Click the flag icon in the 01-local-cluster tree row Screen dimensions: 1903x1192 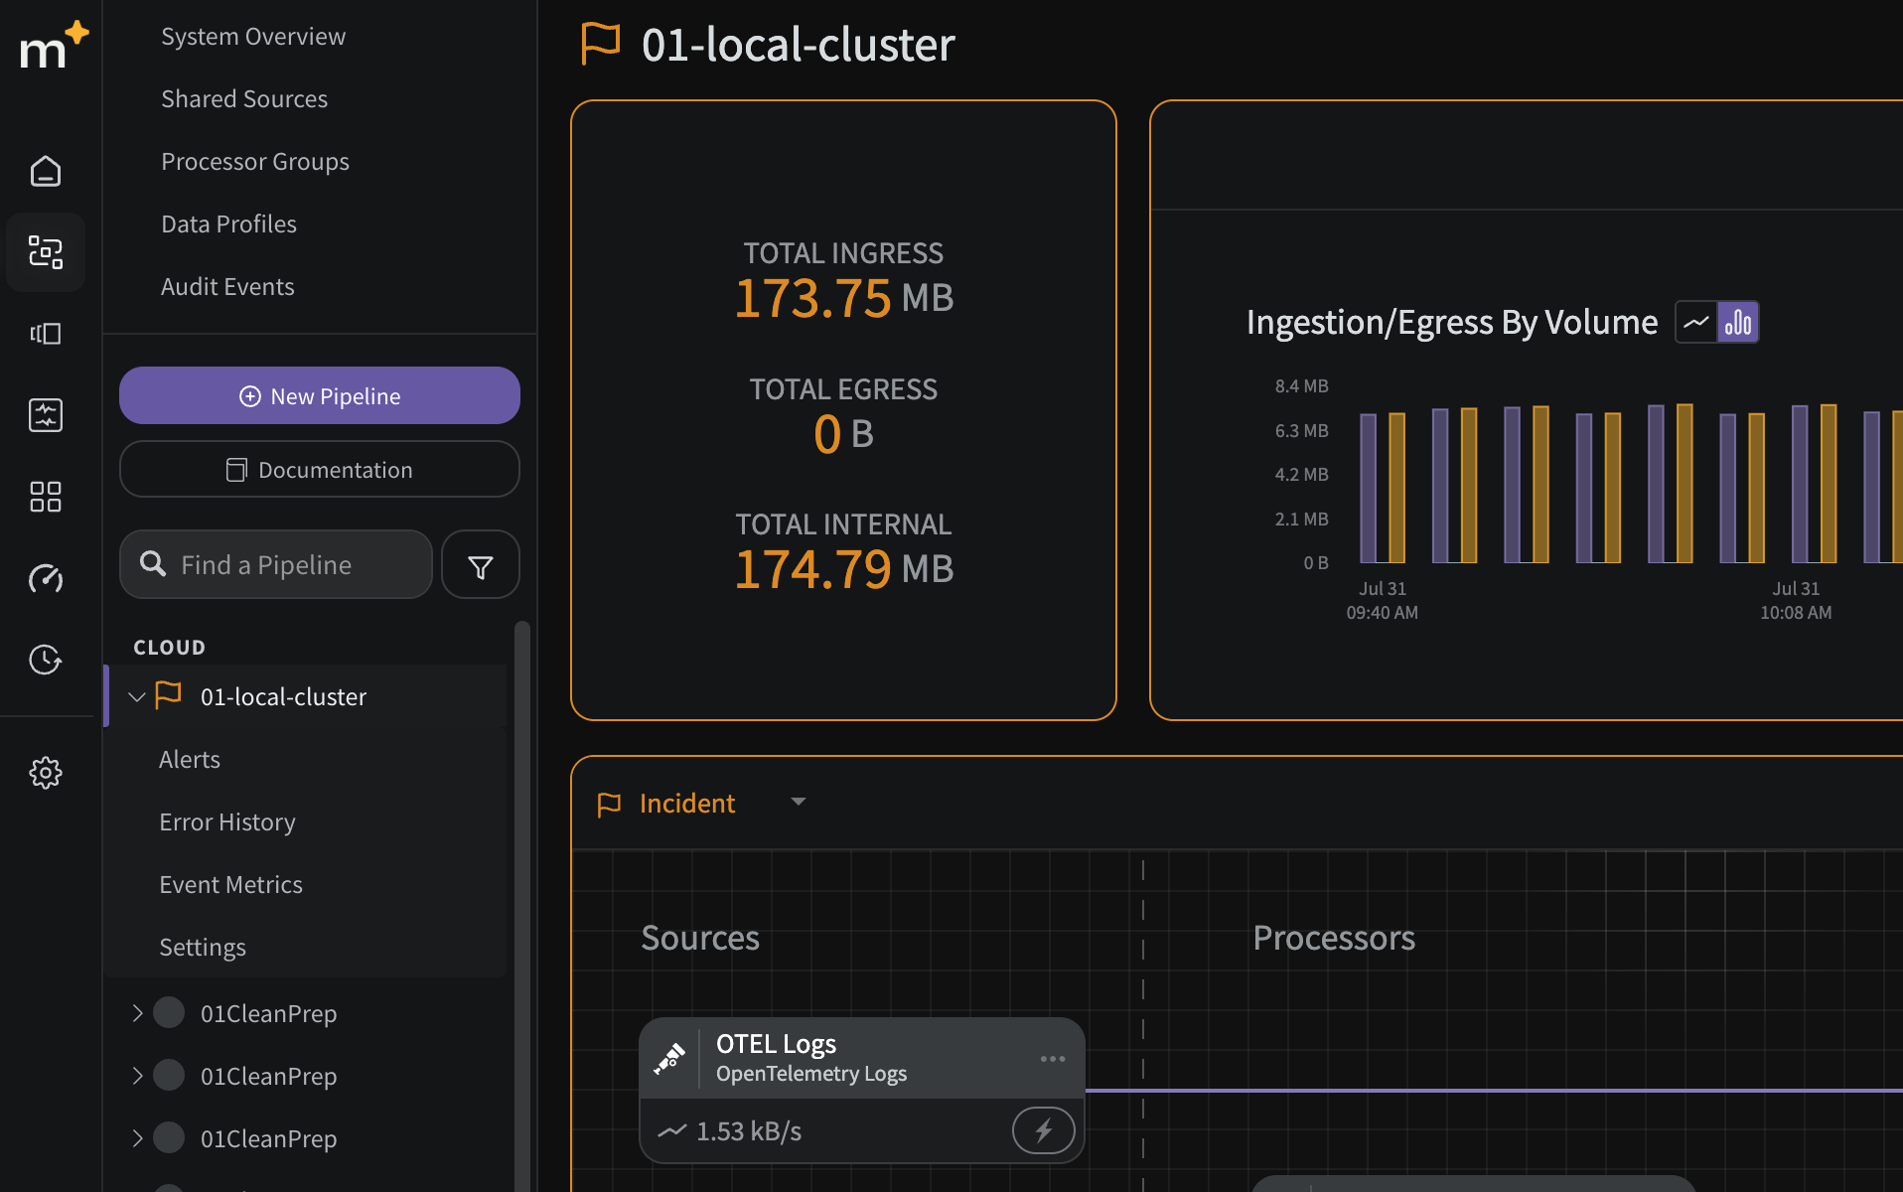coord(169,695)
